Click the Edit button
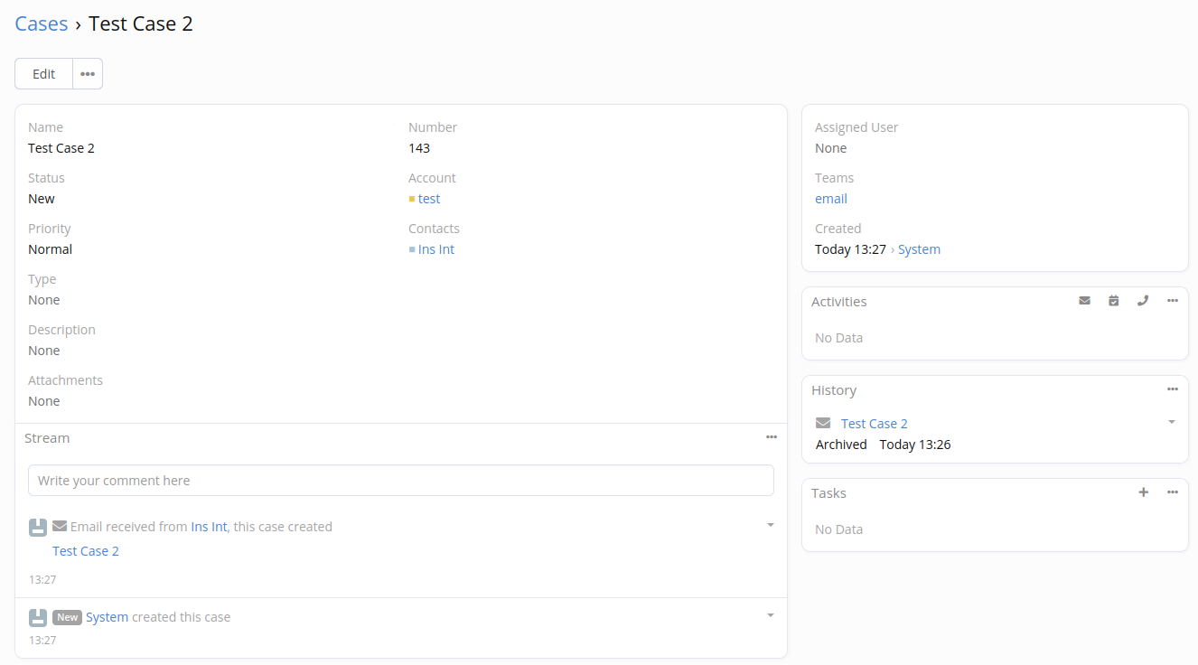Image resolution: width=1198 pixels, height=665 pixels. point(43,74)
